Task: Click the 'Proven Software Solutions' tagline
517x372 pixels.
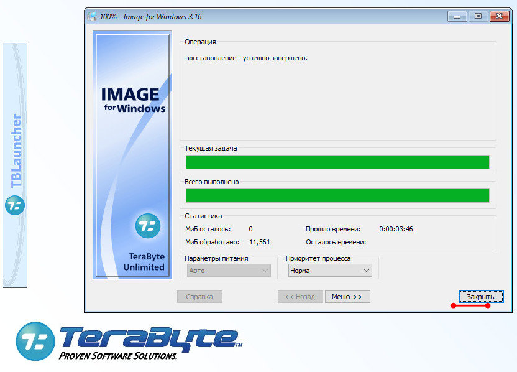Action: pyautogui.click(x=118, y=356)
